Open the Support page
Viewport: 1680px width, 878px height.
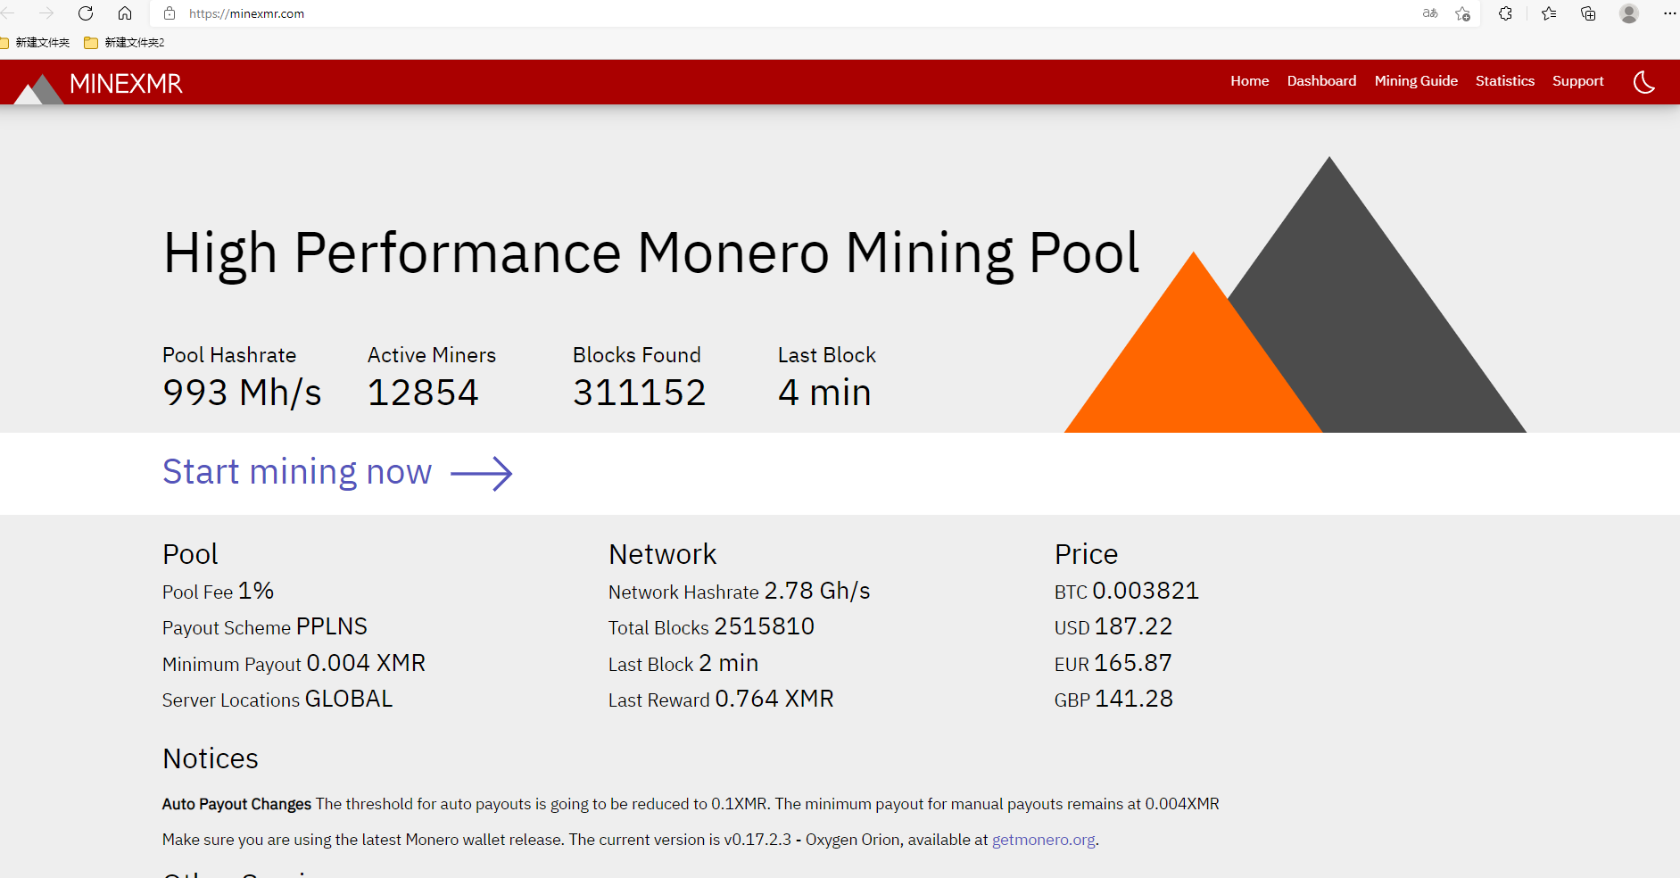[1577, 81]
